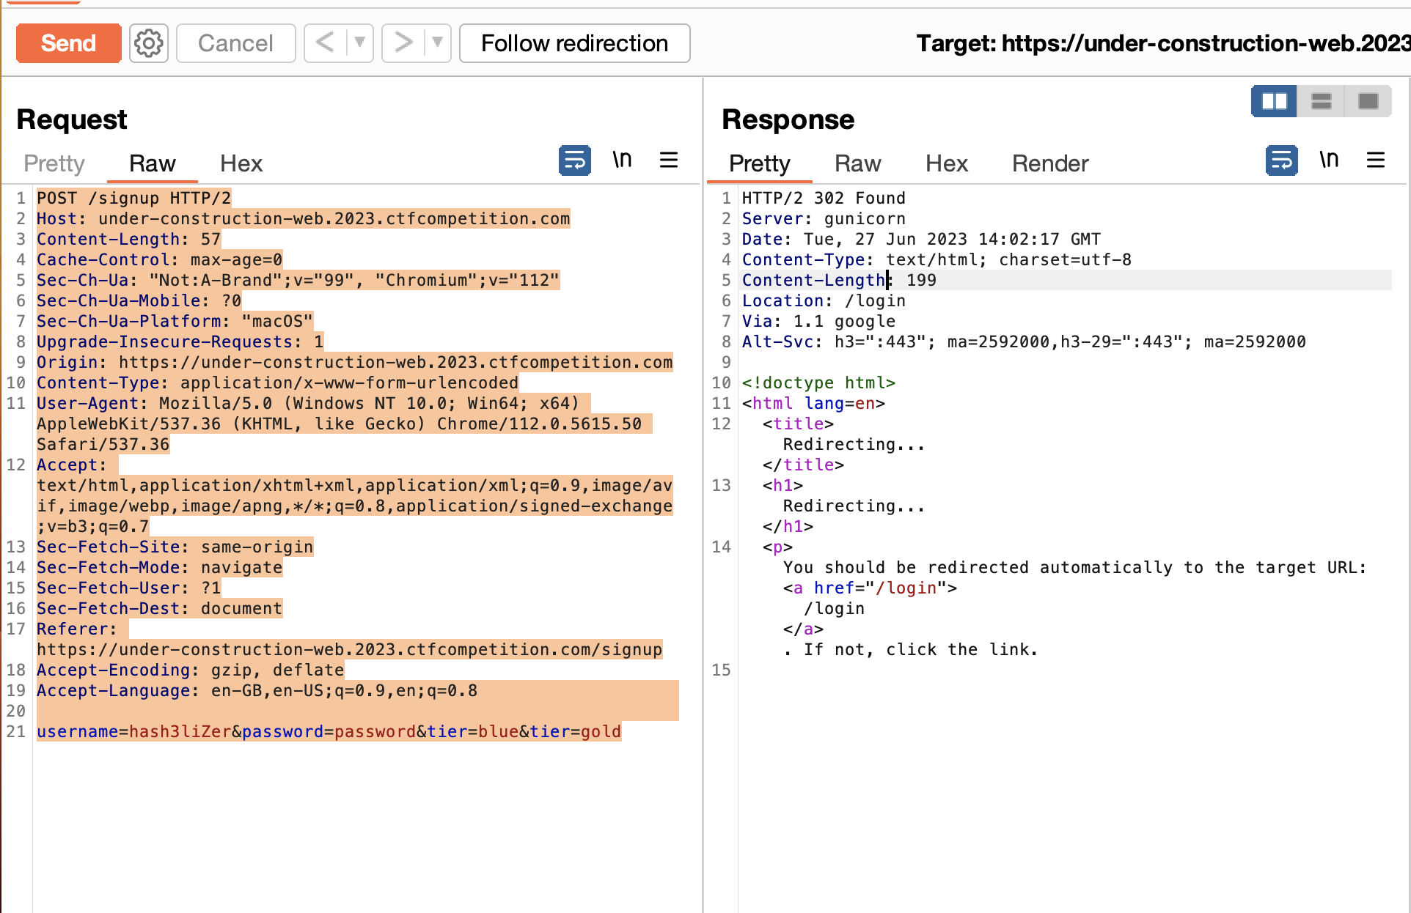The height and width of the screenshot is (913, 1411).
Task: Go forward to next request arrow
Action: click(403, 43)
